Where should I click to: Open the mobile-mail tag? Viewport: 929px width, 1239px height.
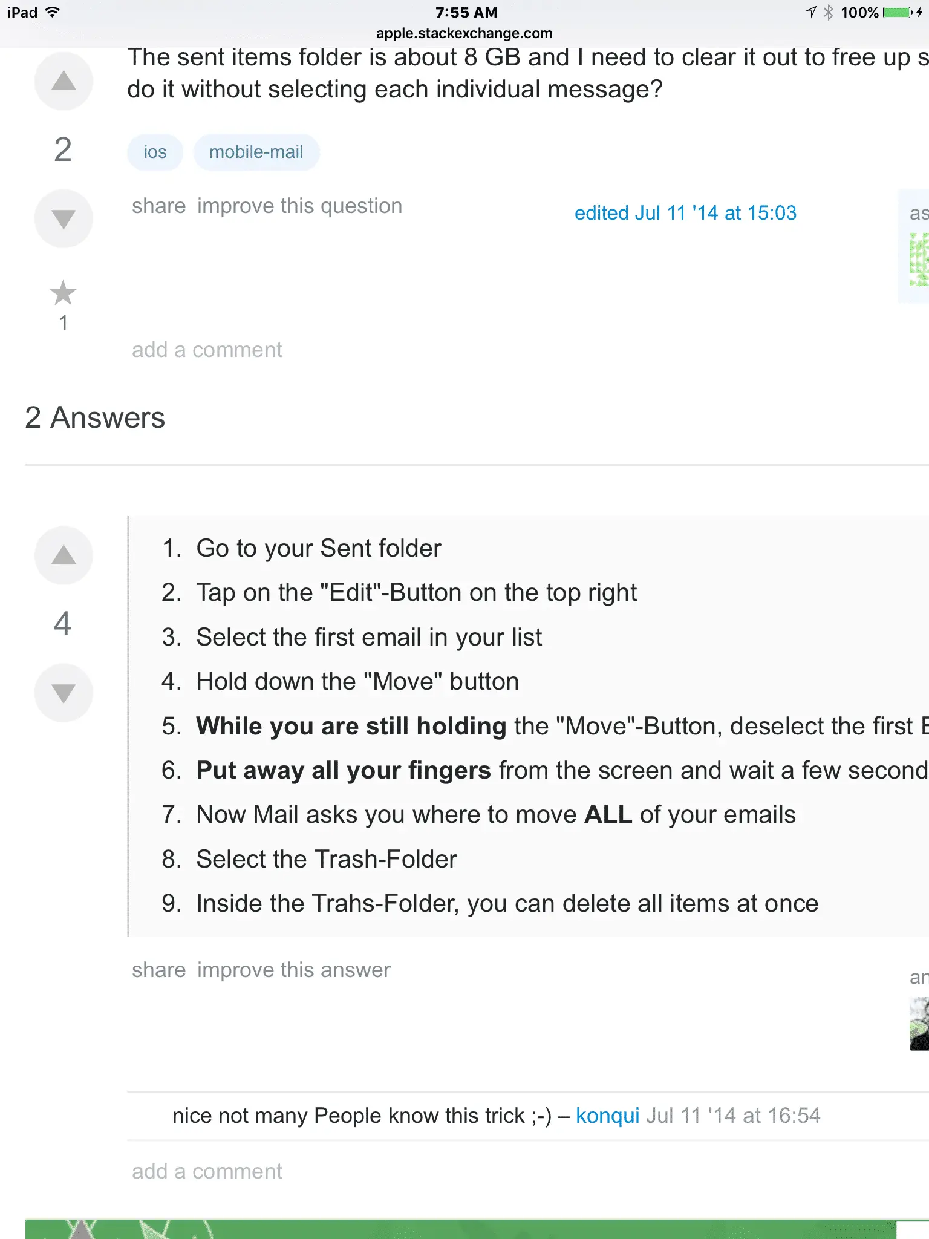tap(256, 152)
